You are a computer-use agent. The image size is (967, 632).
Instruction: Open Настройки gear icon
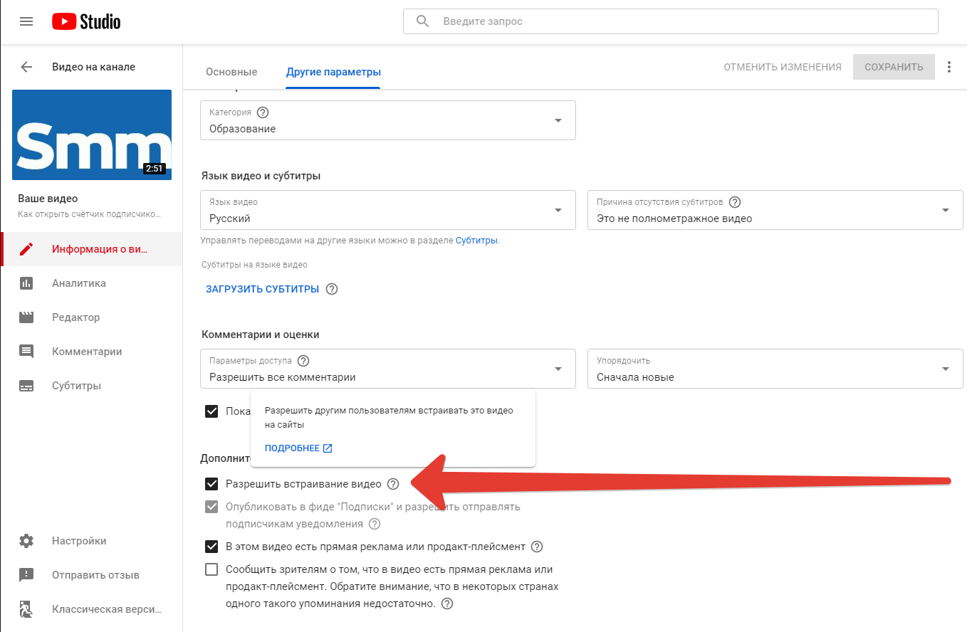pyautogui.click(x=26, y=541)
